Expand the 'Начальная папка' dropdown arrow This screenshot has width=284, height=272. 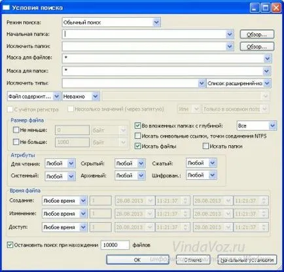[x=230, y=35]
